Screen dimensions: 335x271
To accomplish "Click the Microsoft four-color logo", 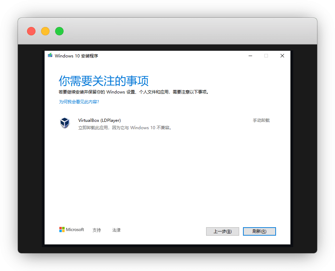I will 62,230.
